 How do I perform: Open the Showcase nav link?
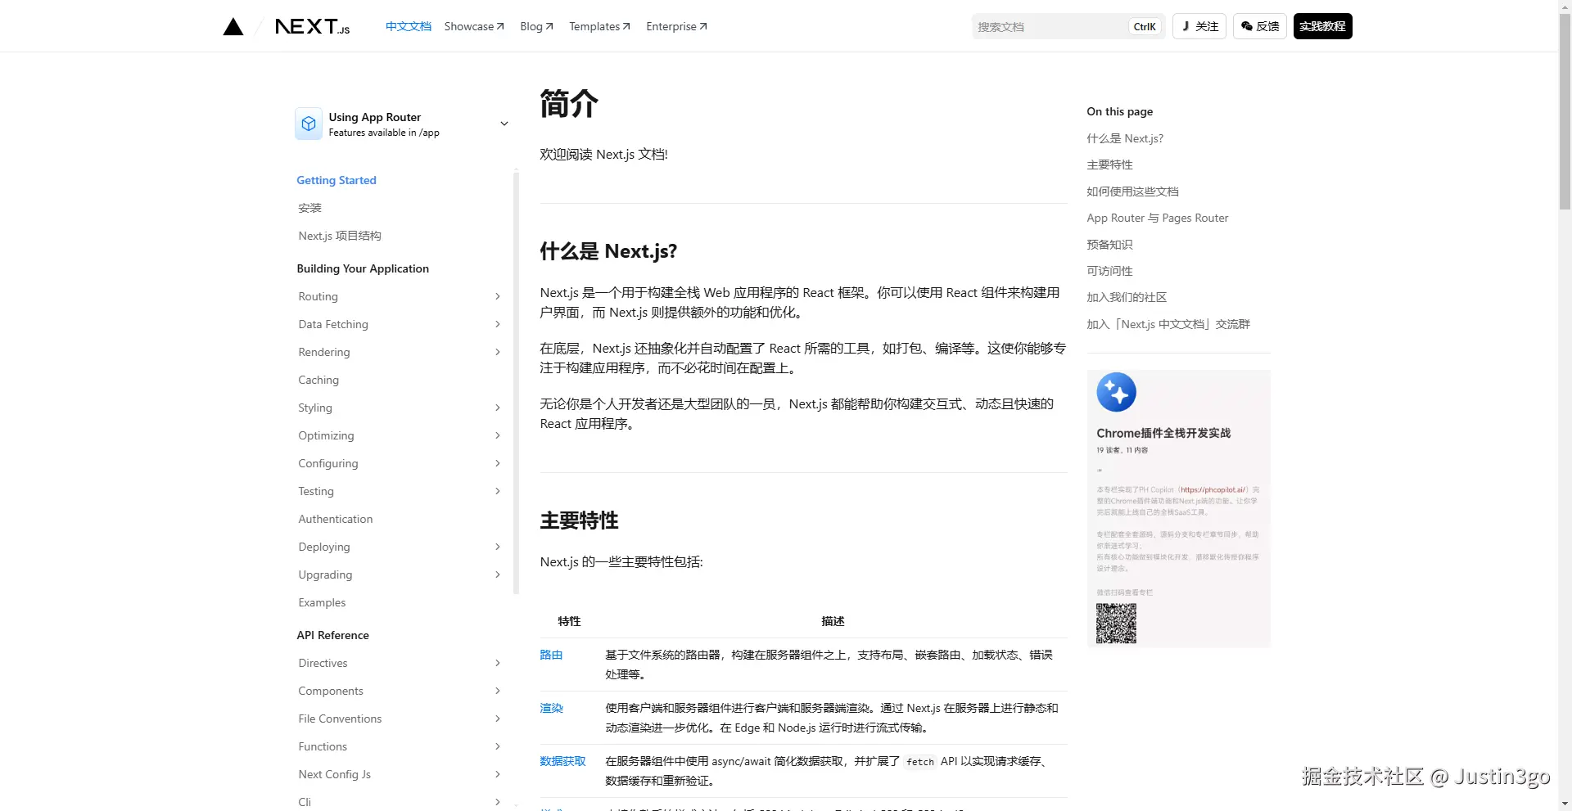(474, 26)
